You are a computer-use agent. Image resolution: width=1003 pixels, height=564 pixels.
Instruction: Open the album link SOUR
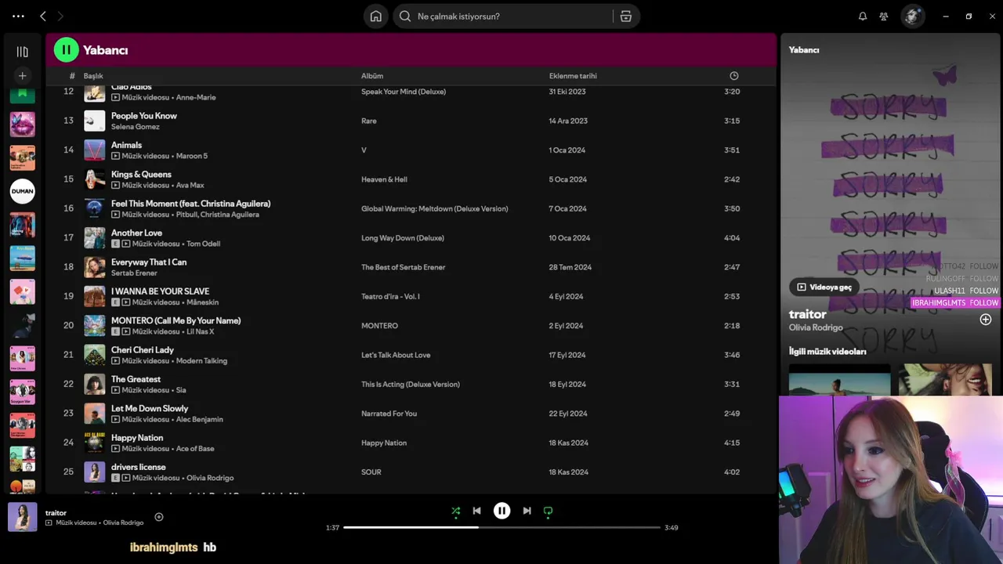tap(371, 472)
